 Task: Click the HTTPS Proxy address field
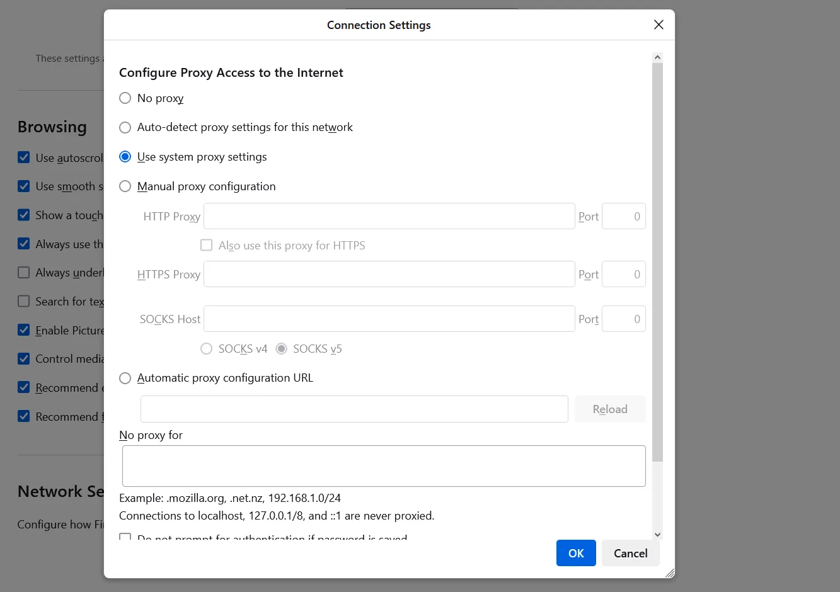pyautogui.click(x=389, y=275)
